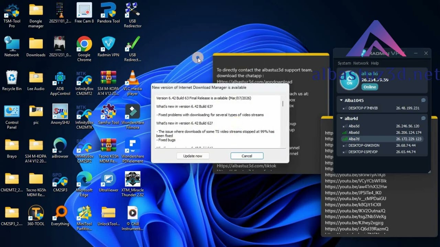Launch Free Cam 8 shortcut

tap(84, 13)
